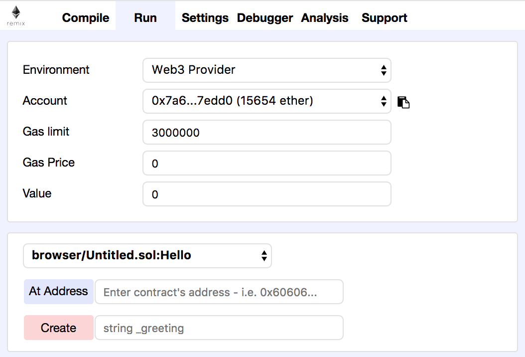Open the Account selection dropdown
This screenshot has height=357, width=525.
click(266, 101)
